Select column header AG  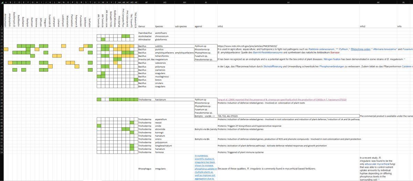click(x=165, y=2)
